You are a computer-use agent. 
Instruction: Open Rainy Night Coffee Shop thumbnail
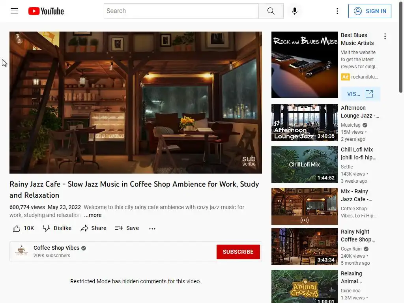coord(304,246)
